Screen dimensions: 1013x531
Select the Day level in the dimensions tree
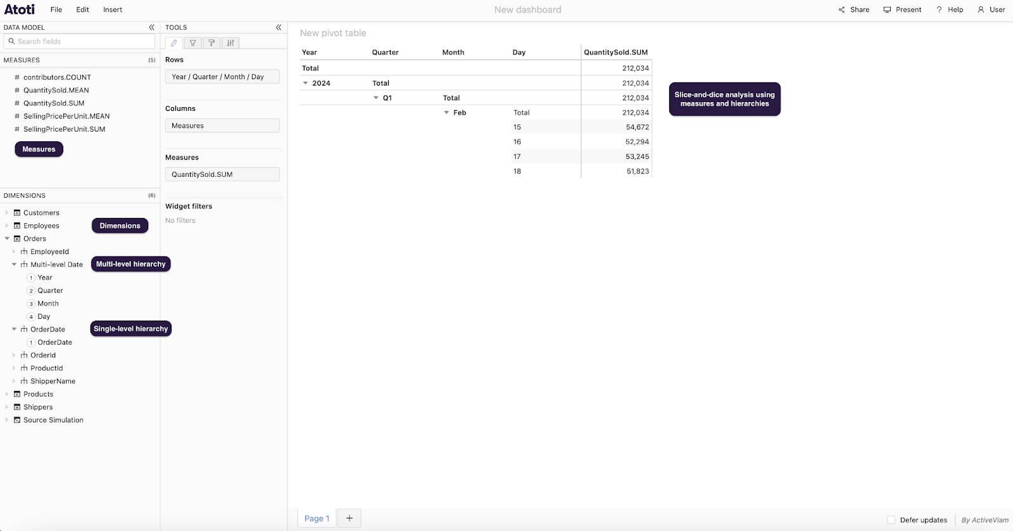44,317
